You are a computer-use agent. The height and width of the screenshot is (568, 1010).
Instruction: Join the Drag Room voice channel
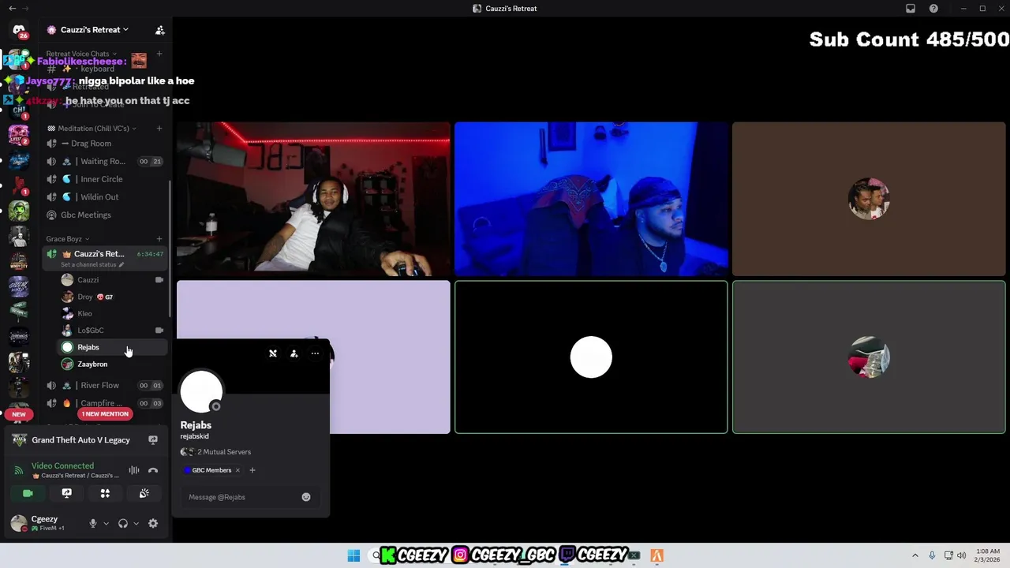(x=104, y=144)
